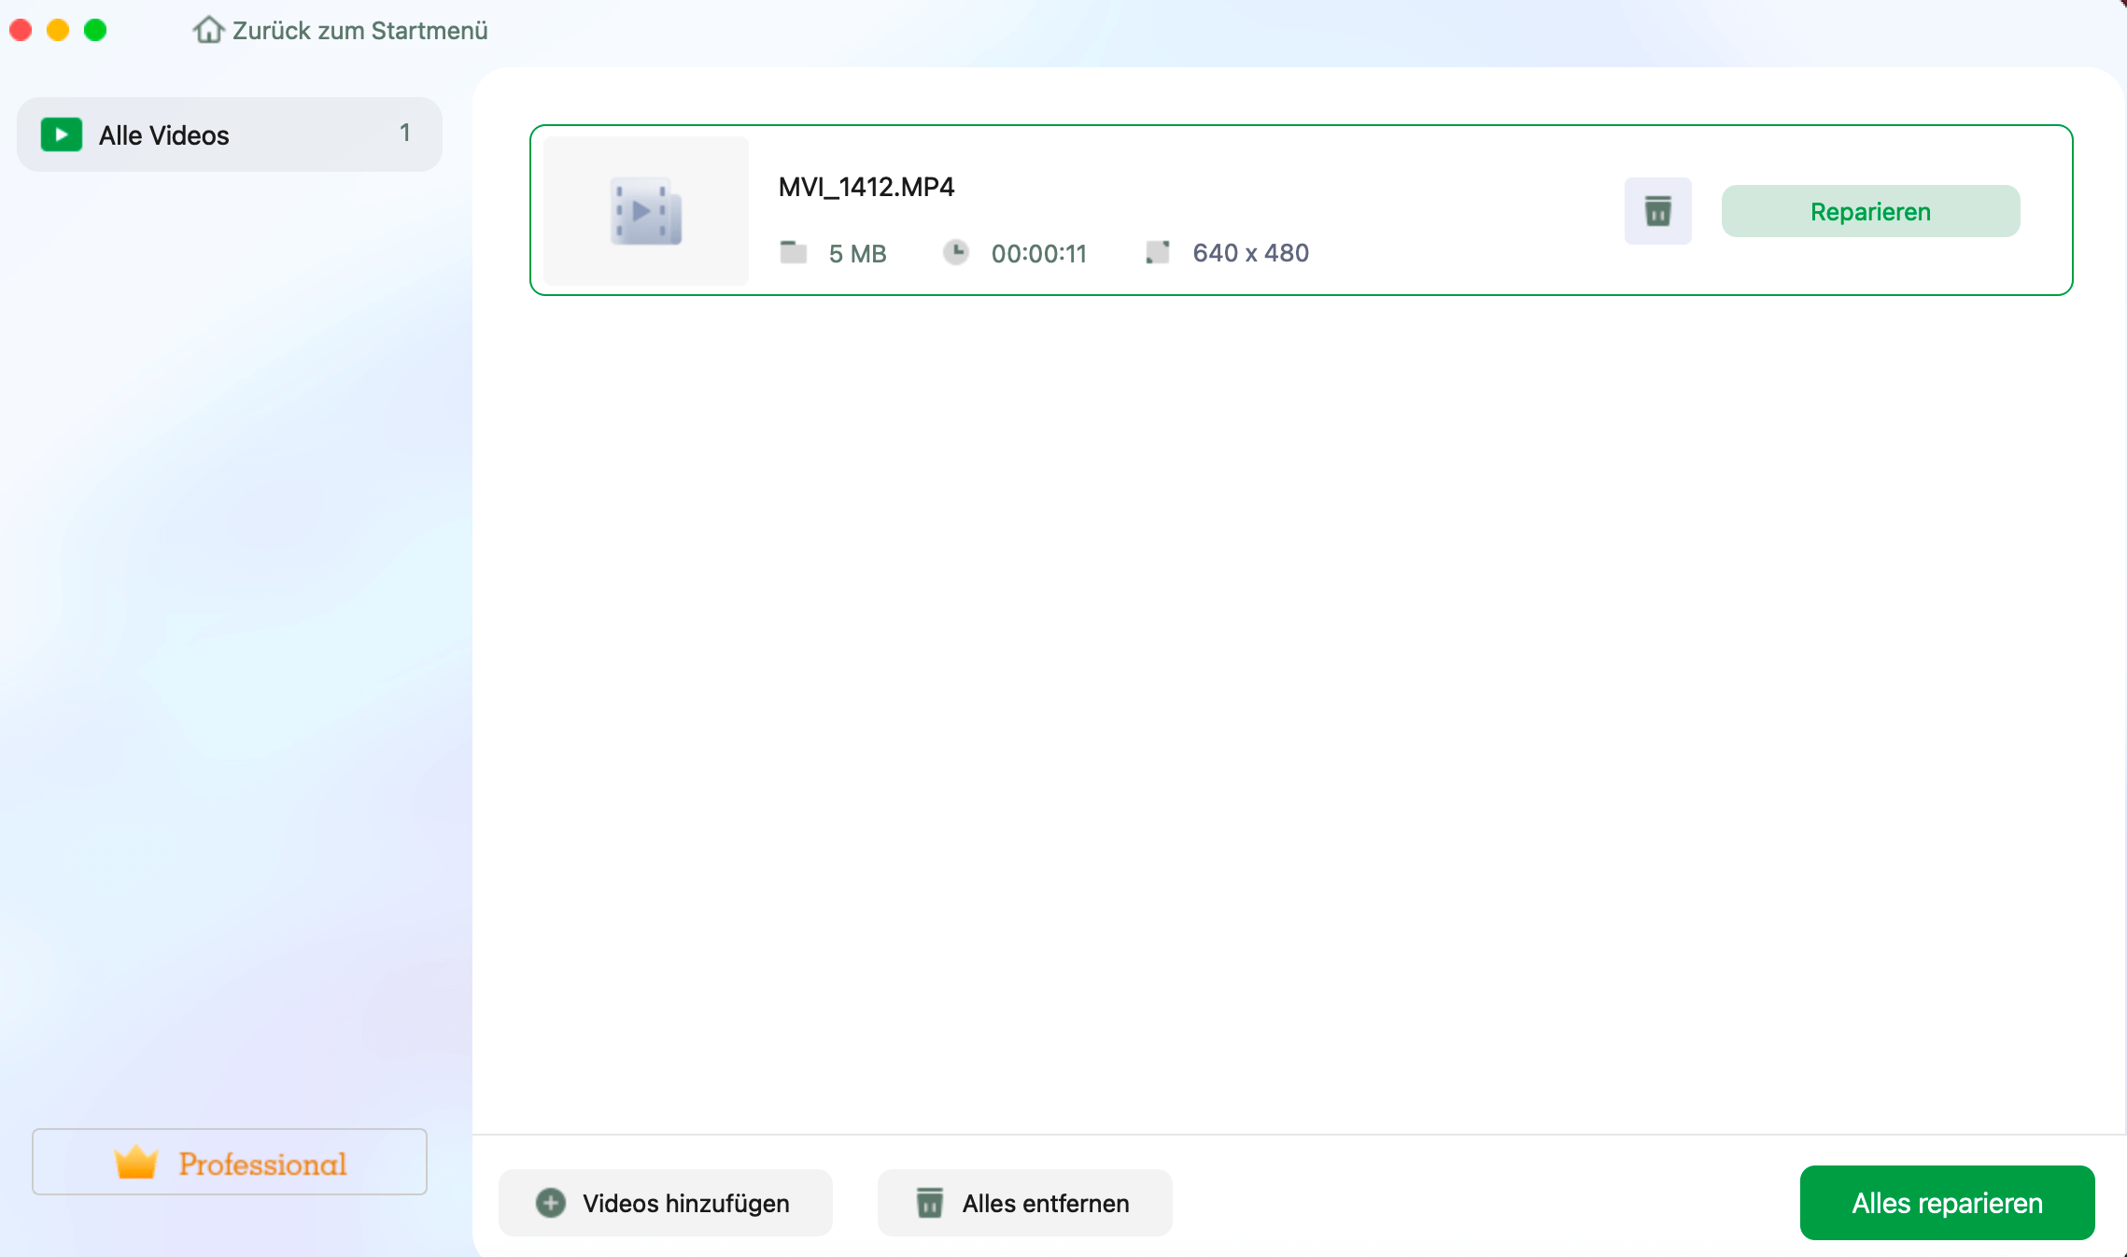Minimize the window with the yellow button

58,30
